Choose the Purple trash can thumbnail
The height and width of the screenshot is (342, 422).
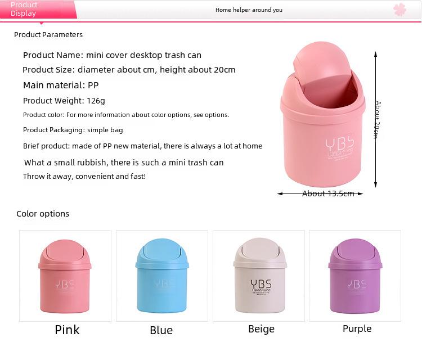click(355, 276)
